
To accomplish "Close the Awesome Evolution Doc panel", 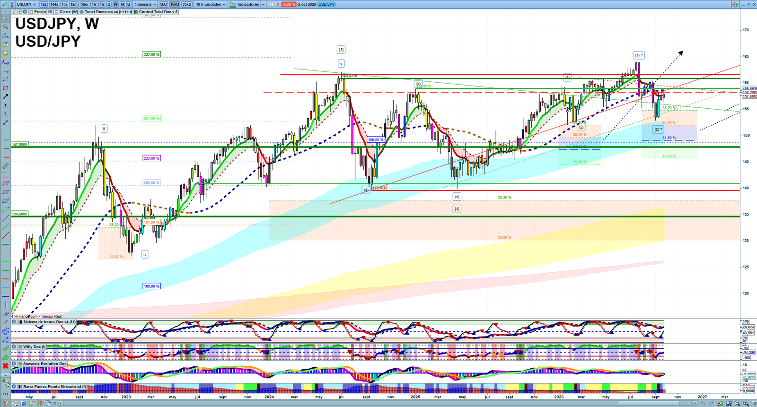I will click(x=14, y=364).
